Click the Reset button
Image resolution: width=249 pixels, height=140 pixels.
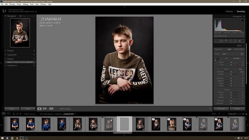(237, 109)
